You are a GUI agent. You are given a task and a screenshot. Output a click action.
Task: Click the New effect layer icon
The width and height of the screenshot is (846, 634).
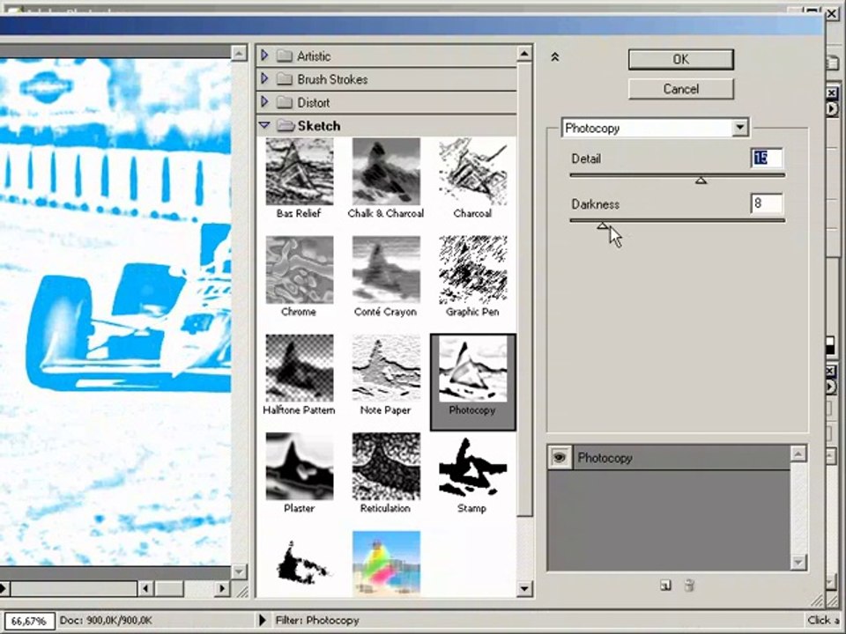666,586
